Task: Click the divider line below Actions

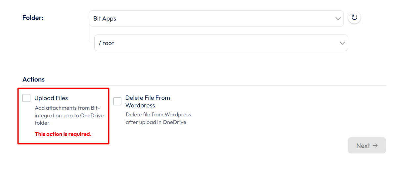Action: (232, 86)
